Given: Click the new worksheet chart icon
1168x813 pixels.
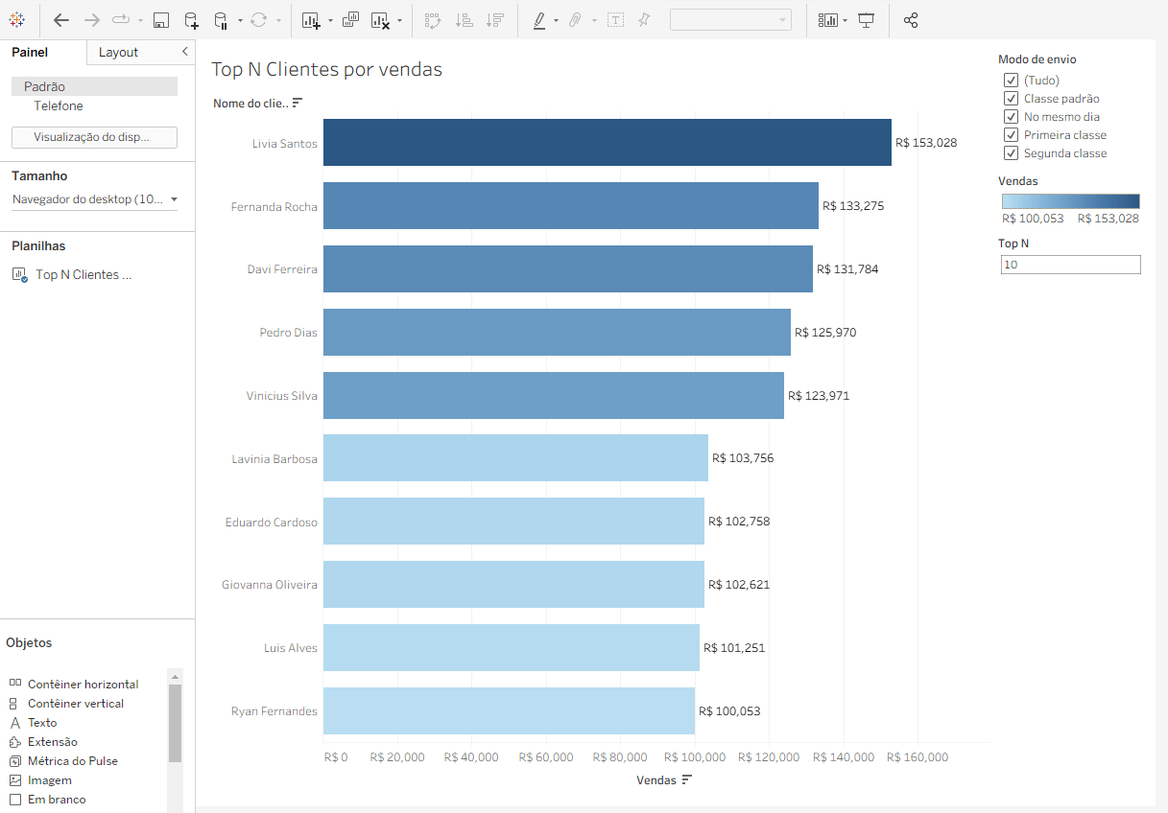Looking at the screenshot, I should [310, 19].
